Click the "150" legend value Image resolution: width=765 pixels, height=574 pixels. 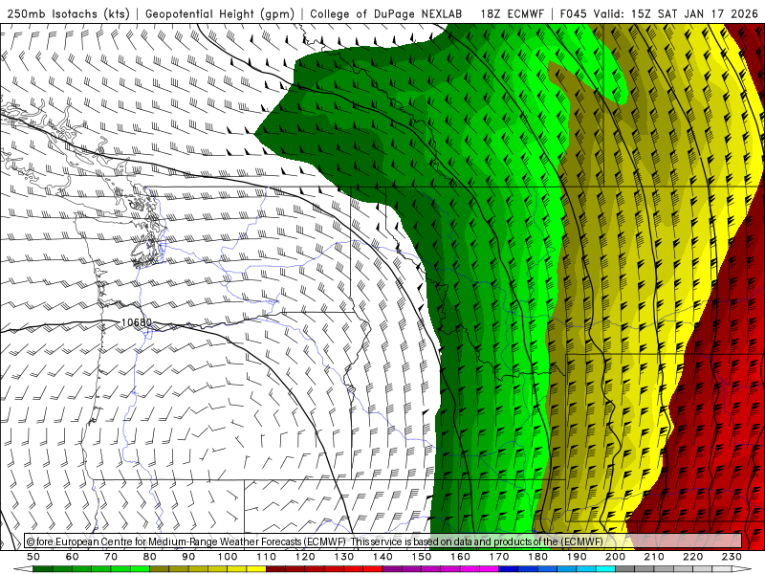(422, 557)
